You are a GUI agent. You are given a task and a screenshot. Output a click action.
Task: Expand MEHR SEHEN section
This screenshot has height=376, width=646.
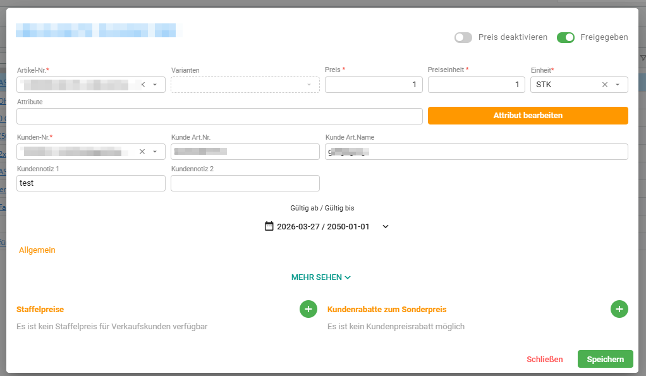[x=321, y=277]
